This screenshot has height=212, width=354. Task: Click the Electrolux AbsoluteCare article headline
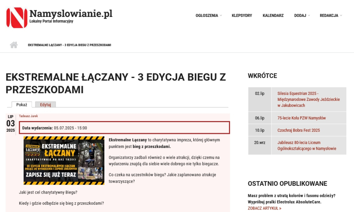point(291,199)
